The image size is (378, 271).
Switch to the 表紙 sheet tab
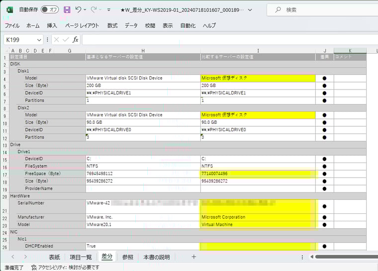pyautogui.click(x=55, y=257)
